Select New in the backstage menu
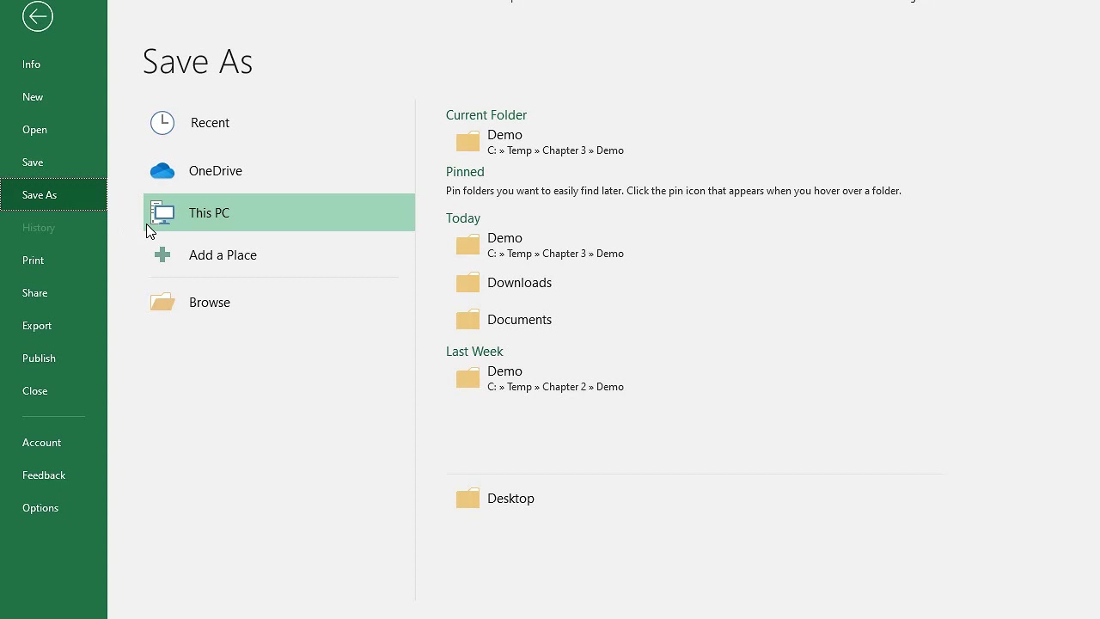The width and height of the screenshot is (1100, 619). [x=53, y=97]
